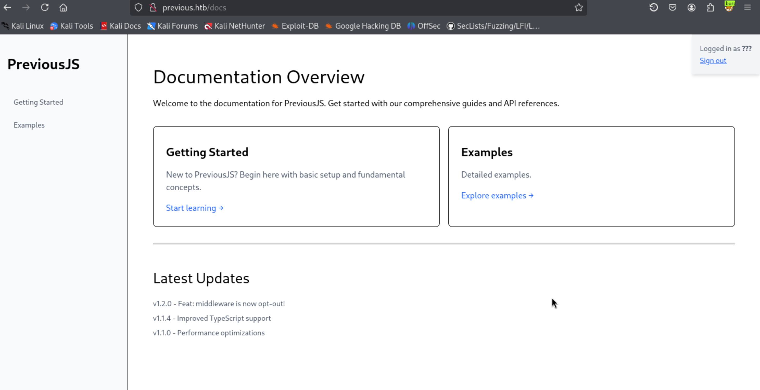Click the browser back arrow
The height and width of the screenshot is (390, 760).
[7, 7]
